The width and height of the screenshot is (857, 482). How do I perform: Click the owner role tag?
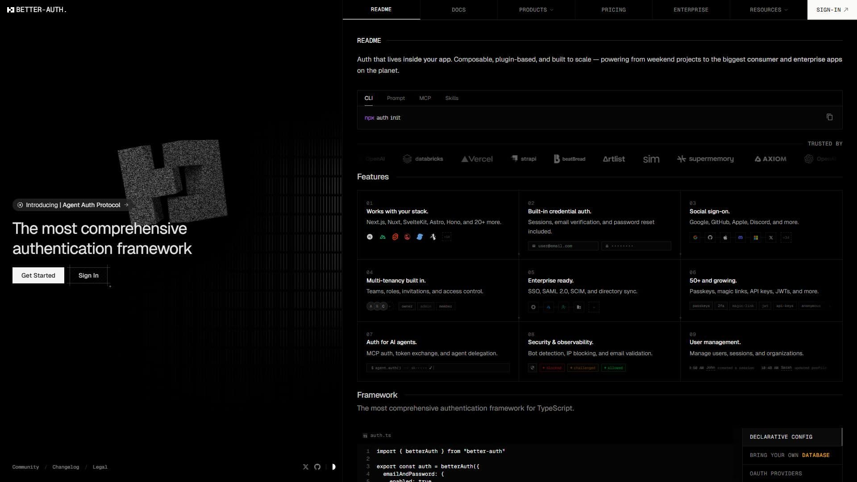407,306
